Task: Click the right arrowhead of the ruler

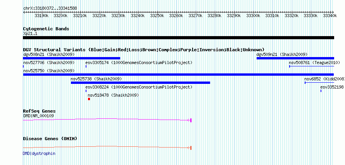Action: click(x=333, y=12)
